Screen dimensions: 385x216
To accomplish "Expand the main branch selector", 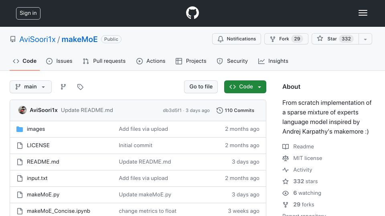I will tap(31, 87).
